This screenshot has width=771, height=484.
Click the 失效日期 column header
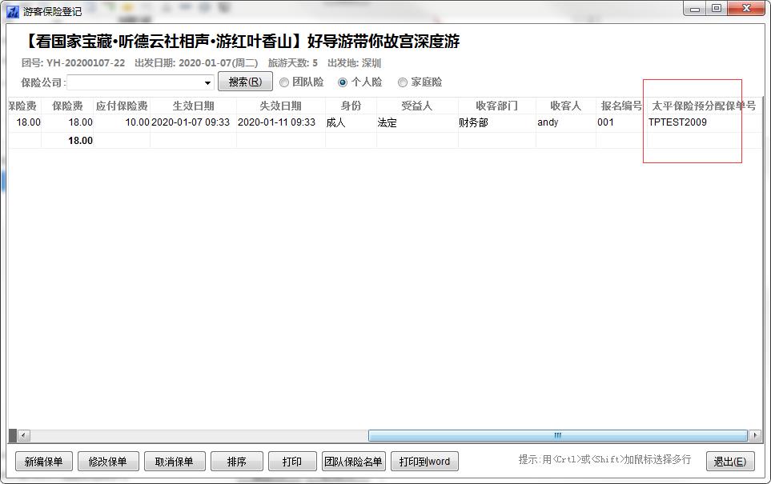click(280, 106)
